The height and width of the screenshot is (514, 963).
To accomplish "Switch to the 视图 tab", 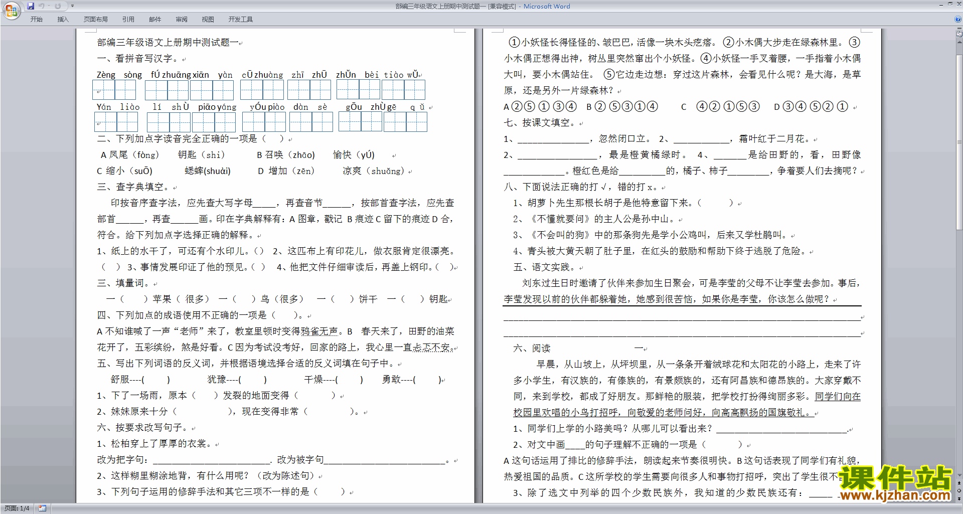I will pos(208,19).
